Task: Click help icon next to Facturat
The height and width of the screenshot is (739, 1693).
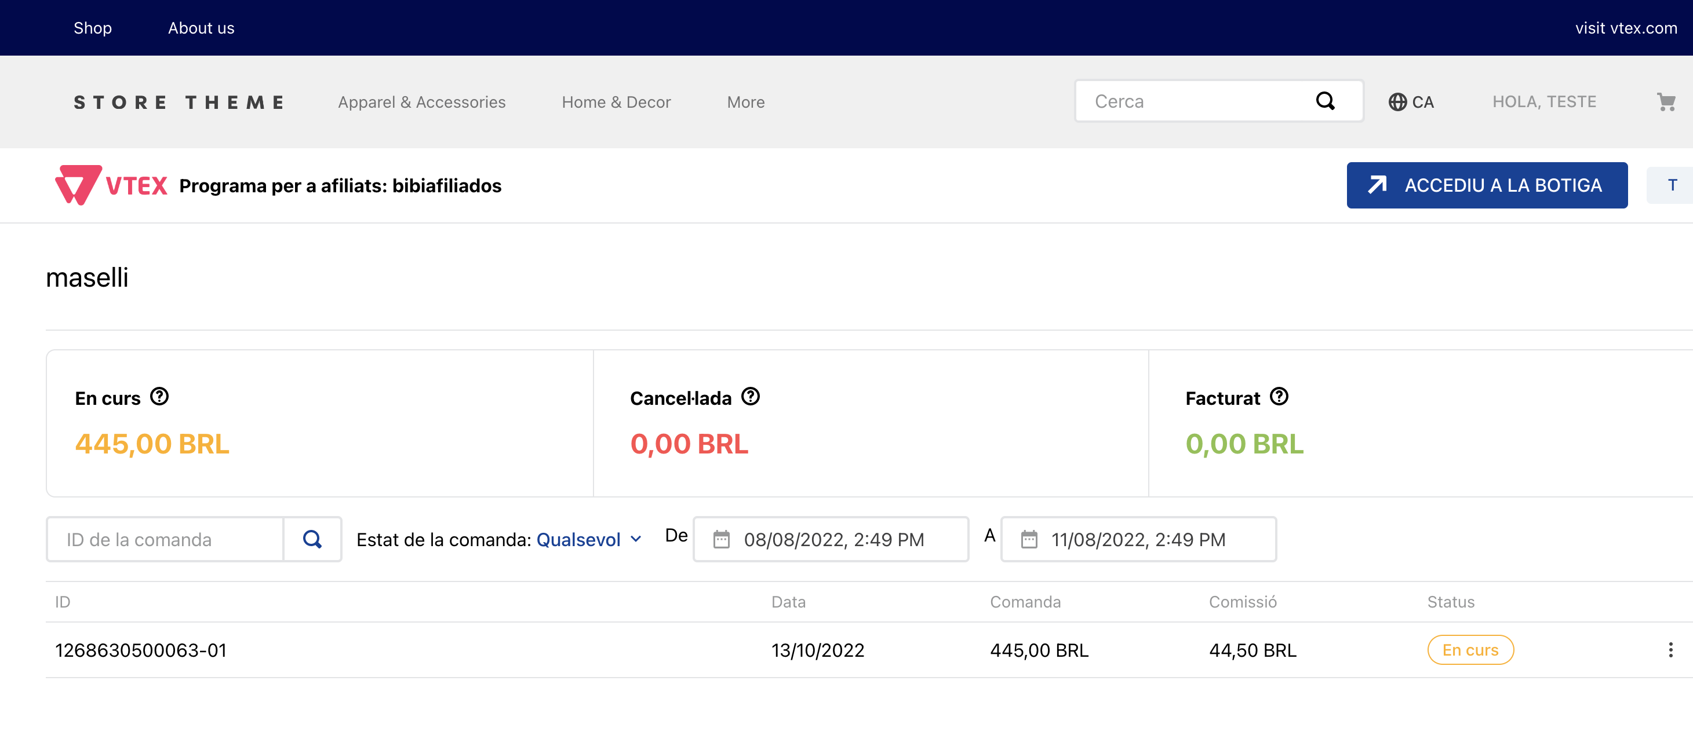Action: (x=1278, y=397)
